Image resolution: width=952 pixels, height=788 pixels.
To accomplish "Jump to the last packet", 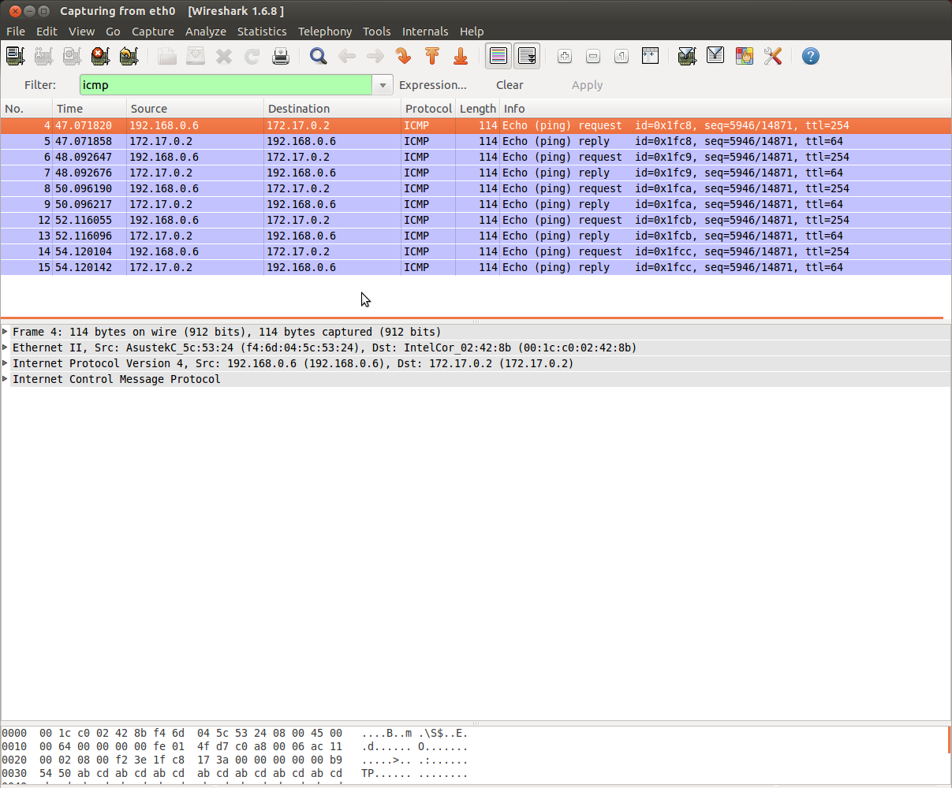I will click(x=461, y=56).
